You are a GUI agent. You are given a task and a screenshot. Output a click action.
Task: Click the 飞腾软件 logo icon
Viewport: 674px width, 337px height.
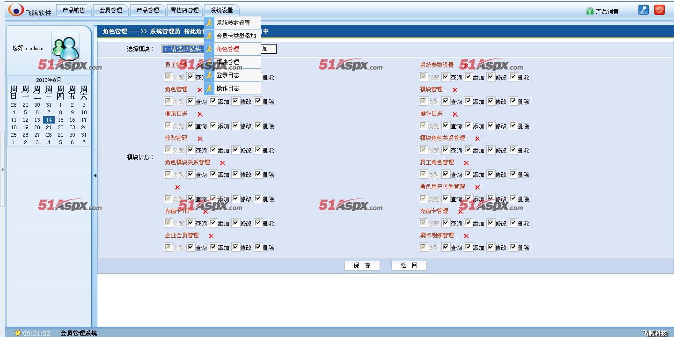tap(16, 10)
